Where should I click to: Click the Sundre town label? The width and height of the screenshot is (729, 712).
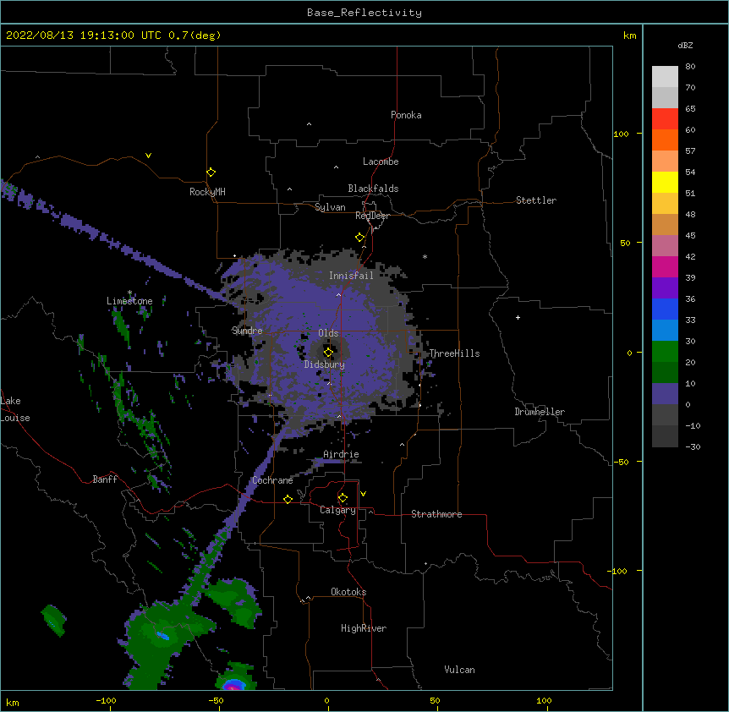pyautogui.click(x=247, y=331)
